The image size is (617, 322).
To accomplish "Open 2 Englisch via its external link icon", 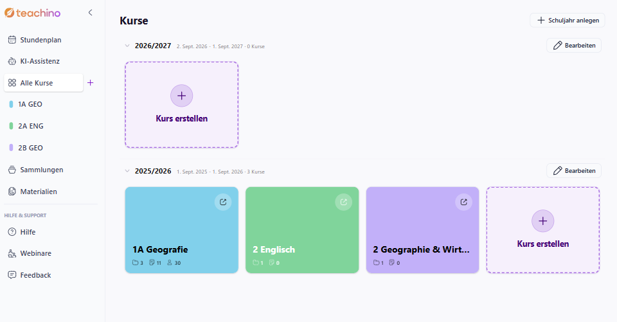I will pyautogui.click(x=343, y=202).
